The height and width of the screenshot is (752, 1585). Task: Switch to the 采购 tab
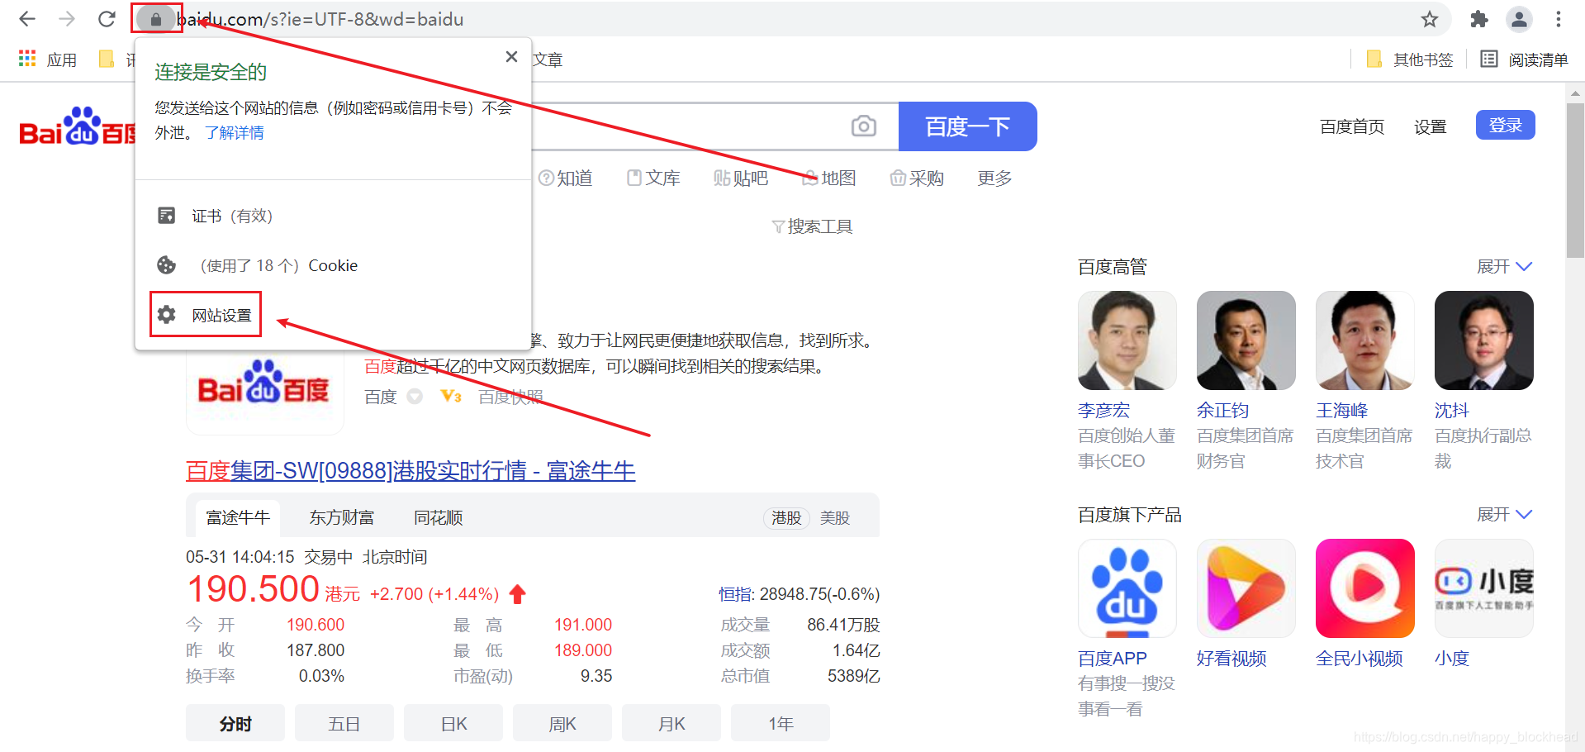917,178
